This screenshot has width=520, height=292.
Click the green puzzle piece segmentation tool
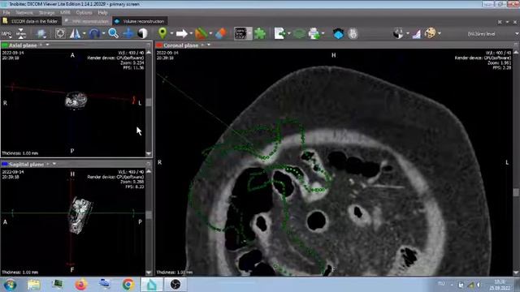coord(260,33)
